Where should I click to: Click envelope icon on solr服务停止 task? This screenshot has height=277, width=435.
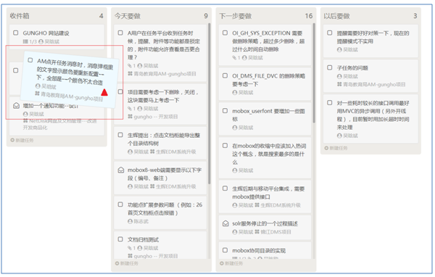pyautogui.click(x=225, y=223)
